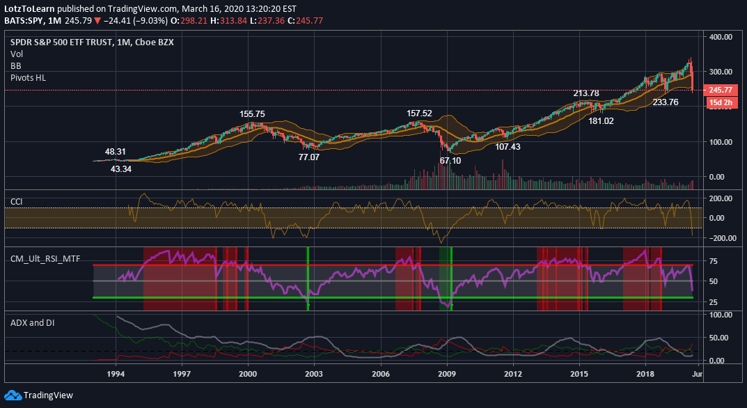Click the 2003 year on time axis
Image resolution: width=747 pixels, height=408 pixels.
(314, 373)
